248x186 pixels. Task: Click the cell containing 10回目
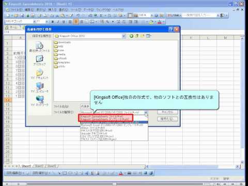tap(20, 57)
